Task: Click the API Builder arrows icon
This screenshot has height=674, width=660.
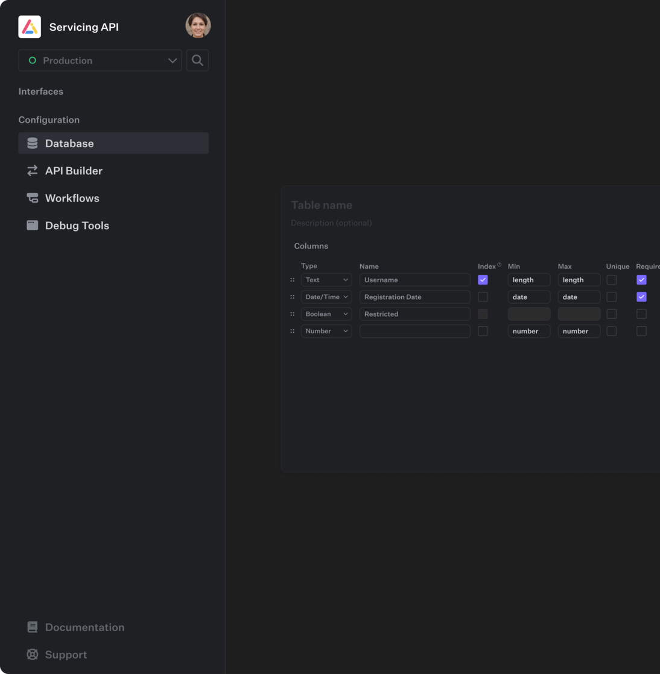Action: [32, 171]
